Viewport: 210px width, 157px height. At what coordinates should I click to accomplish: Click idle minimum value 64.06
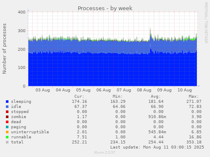[119, 107]
